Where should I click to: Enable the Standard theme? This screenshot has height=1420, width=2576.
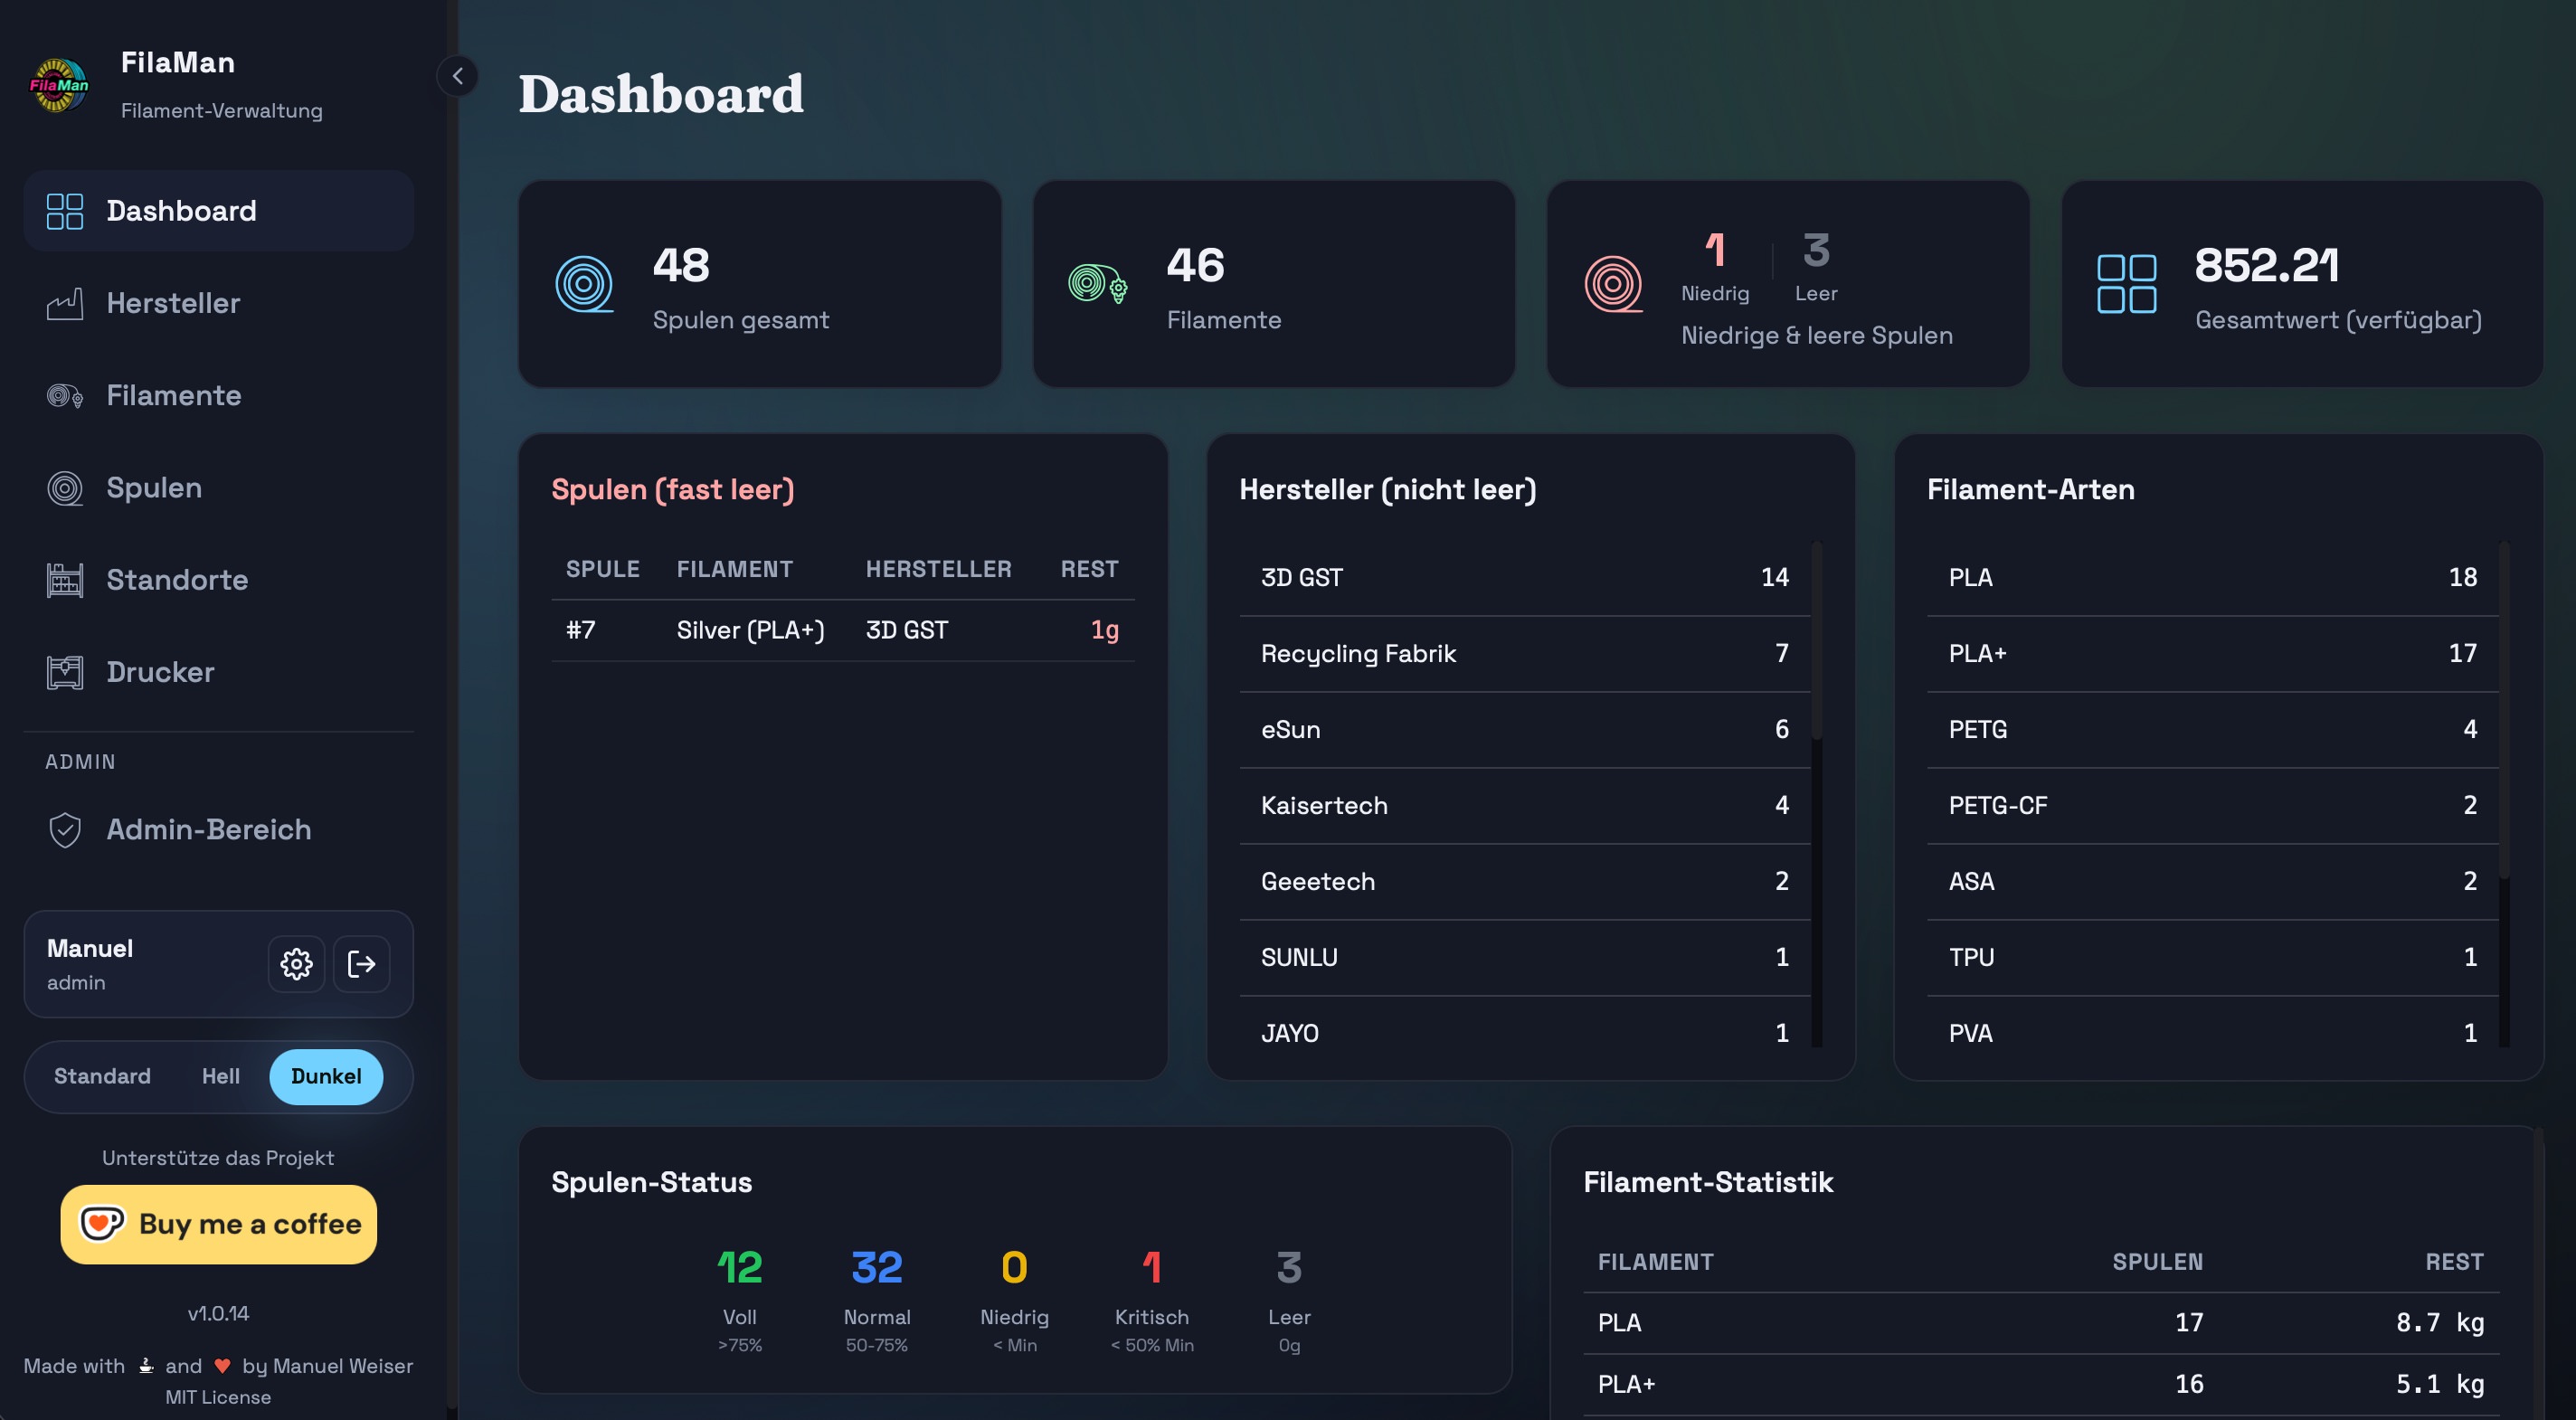[x=101, y=1077]
